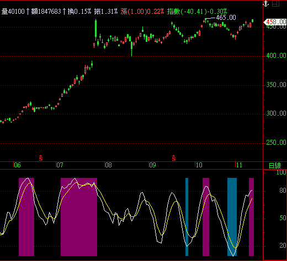Screen dimensions: 287x261
Task: Click the 06 month label on time axis
Action: coord(17,165)
